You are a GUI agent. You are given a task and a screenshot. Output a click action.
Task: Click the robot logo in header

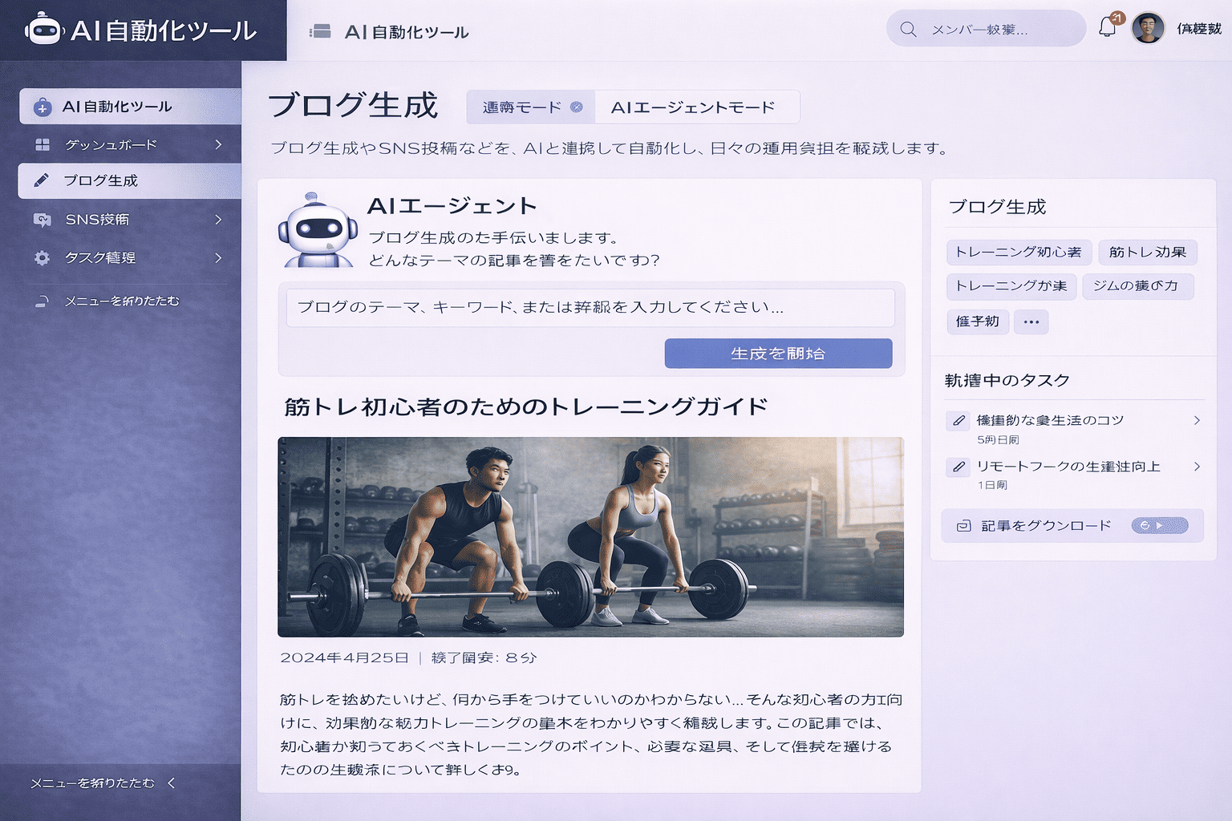[x=43, y=30]
